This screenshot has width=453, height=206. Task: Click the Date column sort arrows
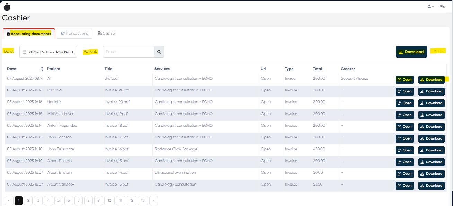(42, 69)
